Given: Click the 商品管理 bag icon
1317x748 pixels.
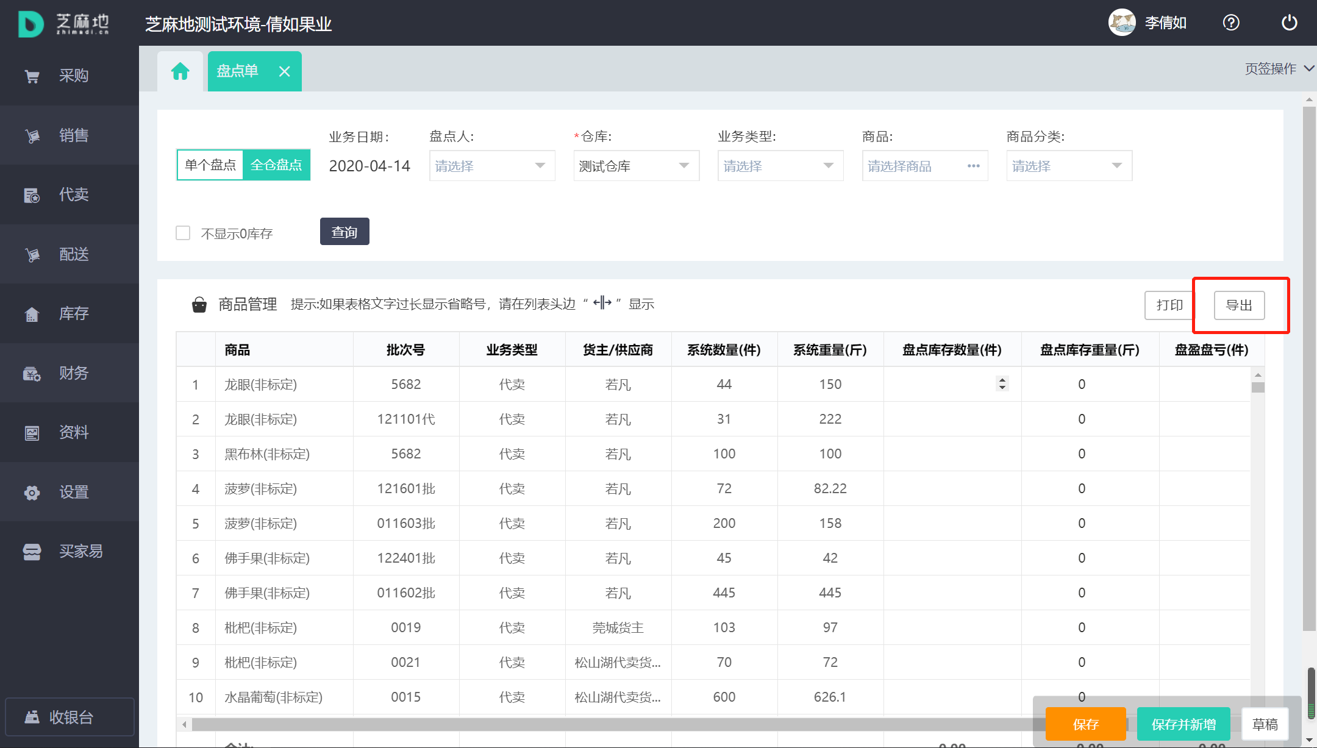Looking at the screenshot, I should 199,304.
